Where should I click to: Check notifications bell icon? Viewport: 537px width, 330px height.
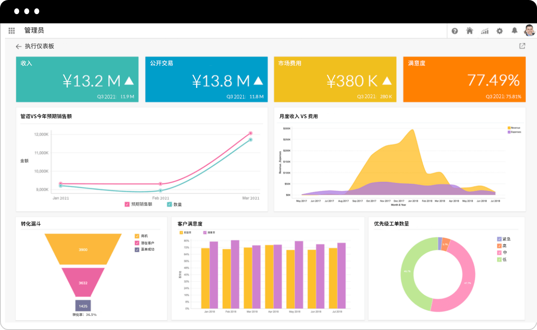[x=514, y=30]
